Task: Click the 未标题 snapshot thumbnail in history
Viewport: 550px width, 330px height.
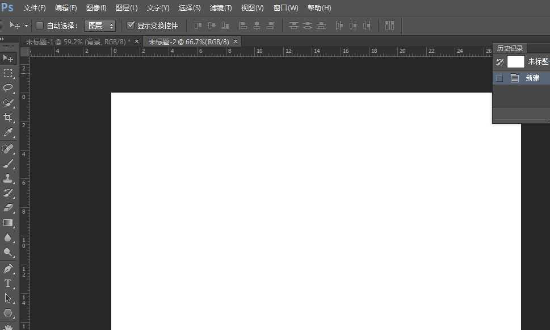Action: coord(515,62)
